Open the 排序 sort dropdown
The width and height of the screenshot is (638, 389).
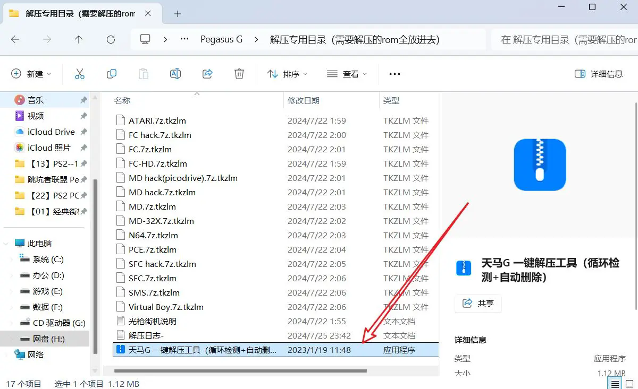[287, 74]
